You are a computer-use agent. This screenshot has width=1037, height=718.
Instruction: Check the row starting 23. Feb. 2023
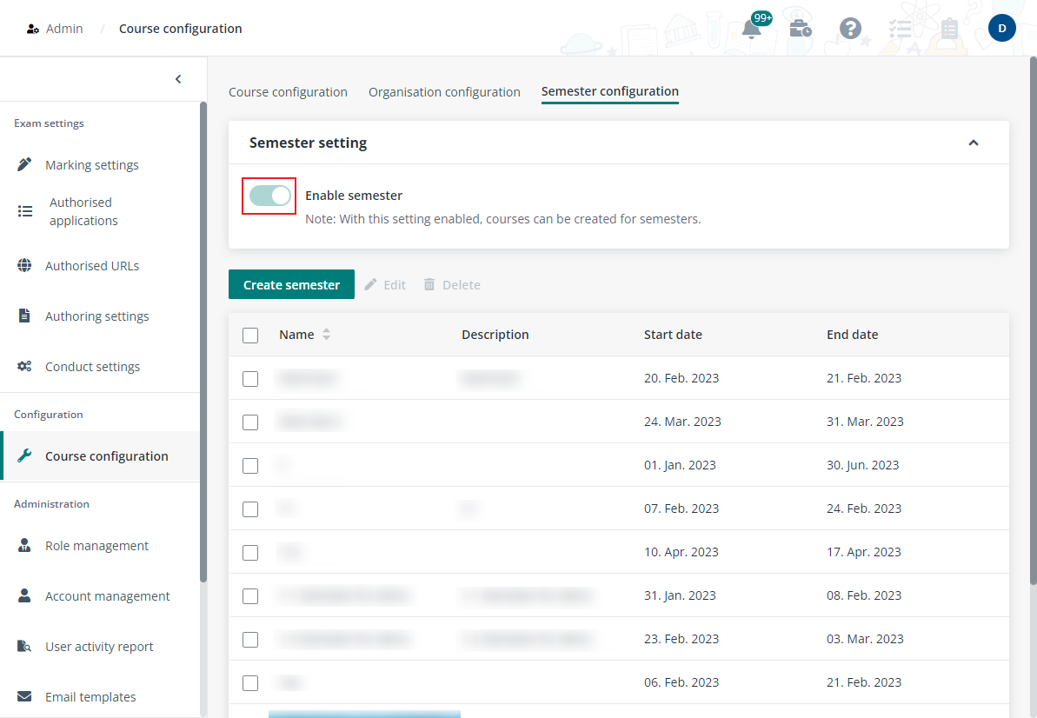pos(250,640)
